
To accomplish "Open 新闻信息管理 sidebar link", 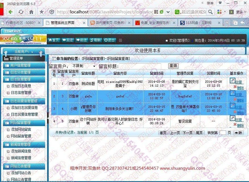I will 21,158.
